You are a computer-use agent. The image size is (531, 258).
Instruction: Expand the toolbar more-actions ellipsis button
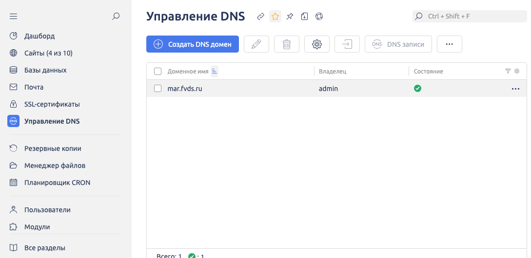pos(449,44)
